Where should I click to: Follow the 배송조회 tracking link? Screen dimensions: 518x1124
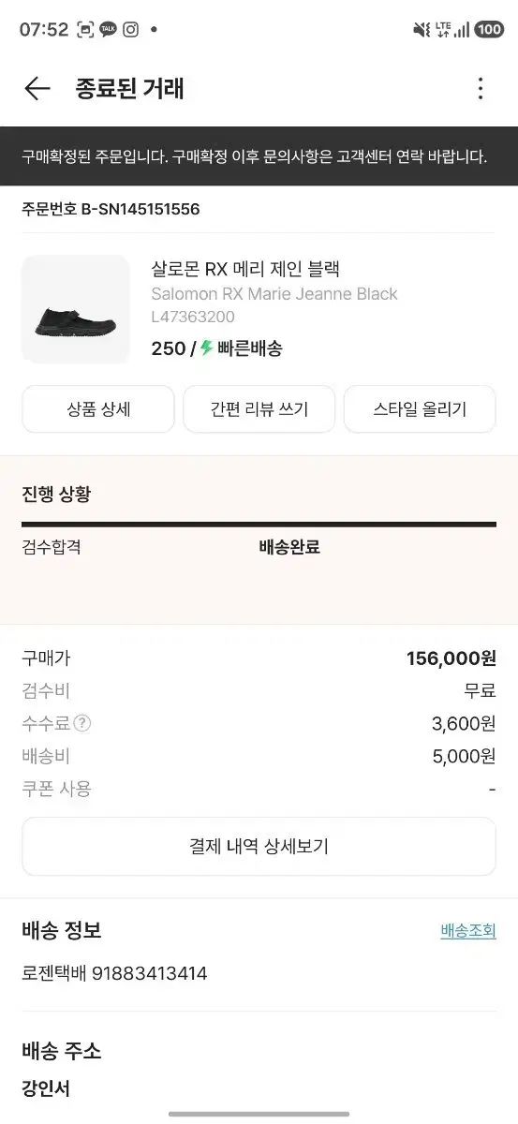[468, 931]
